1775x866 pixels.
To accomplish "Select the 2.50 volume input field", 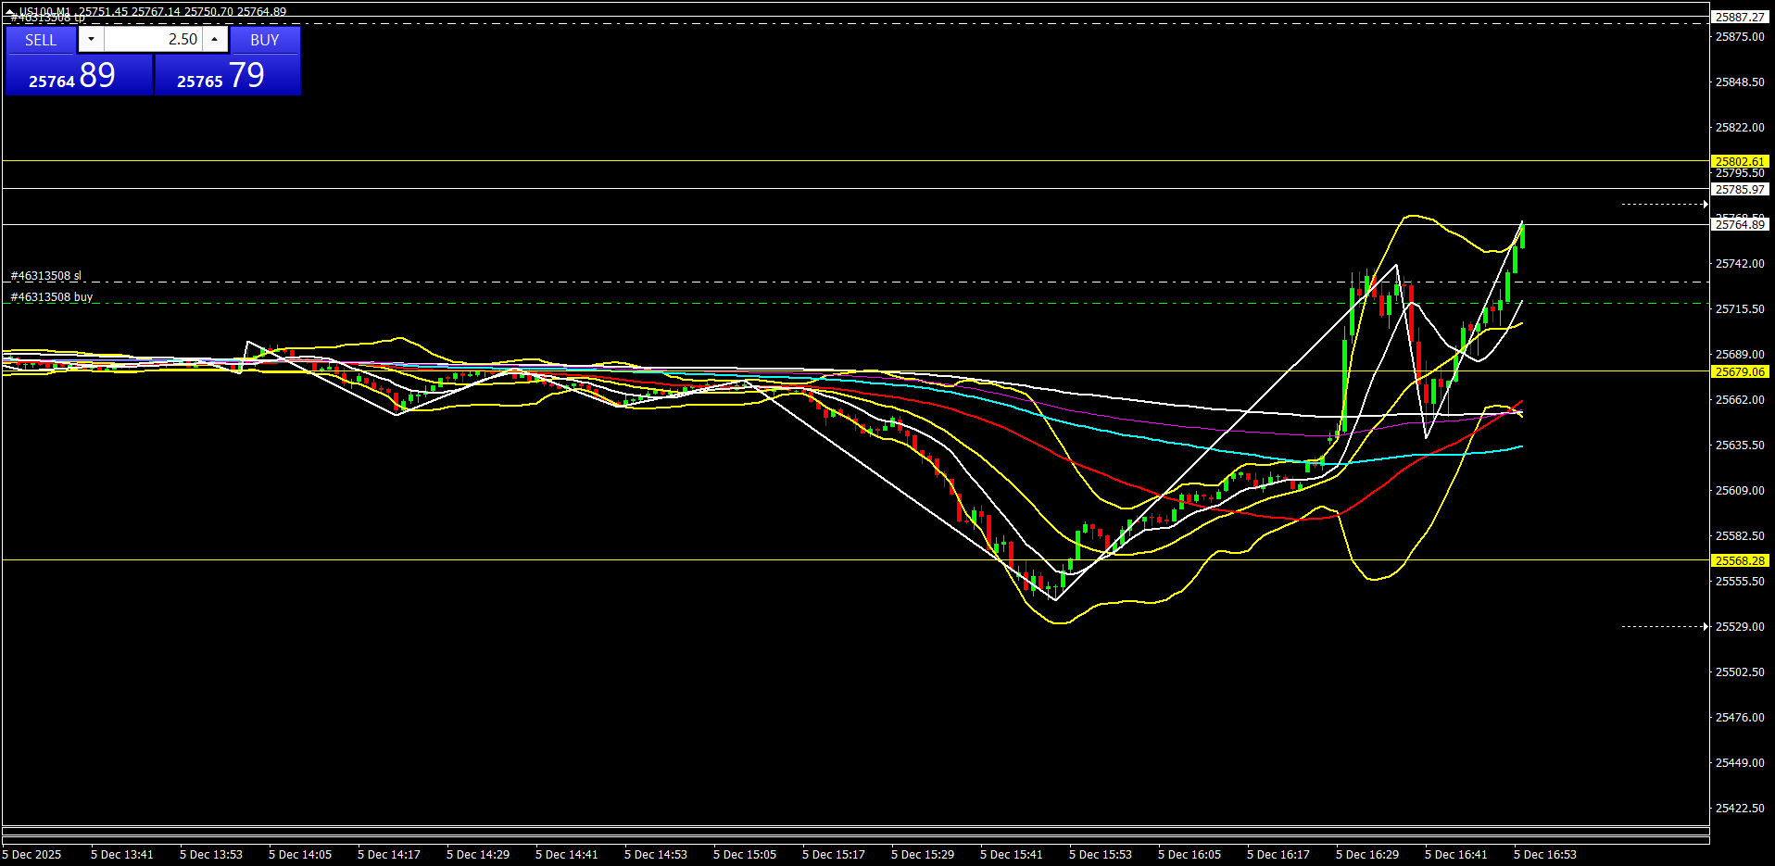I will (x=153, y=39).
